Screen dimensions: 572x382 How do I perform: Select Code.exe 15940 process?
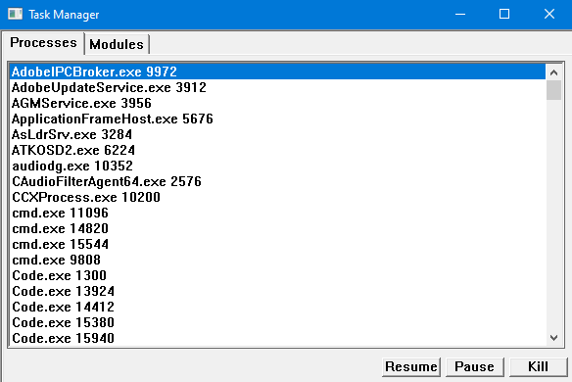point(277,339)
